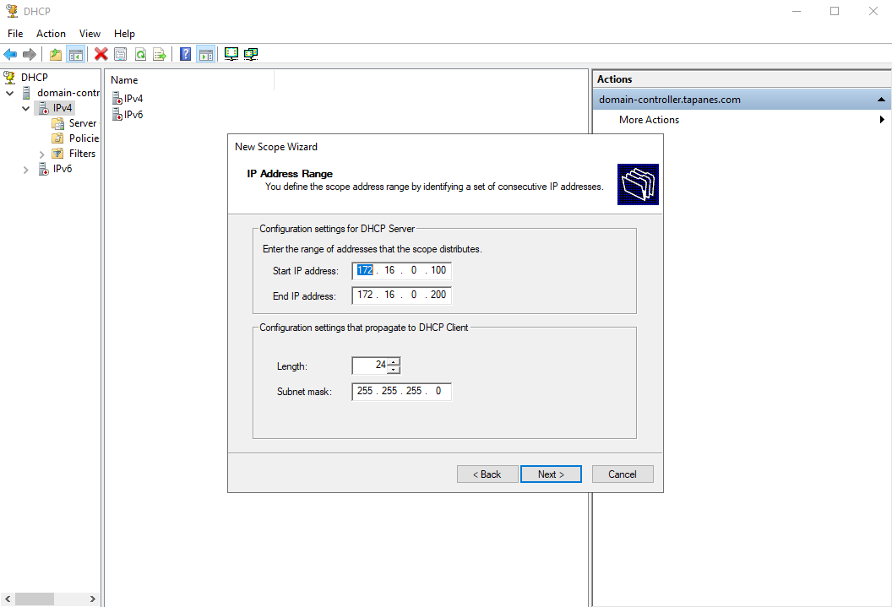Image resolution: width=892 pixels, height=607 pixels.
Task: Collapse the IPv4 tree node
Action: tap(26, 108)
